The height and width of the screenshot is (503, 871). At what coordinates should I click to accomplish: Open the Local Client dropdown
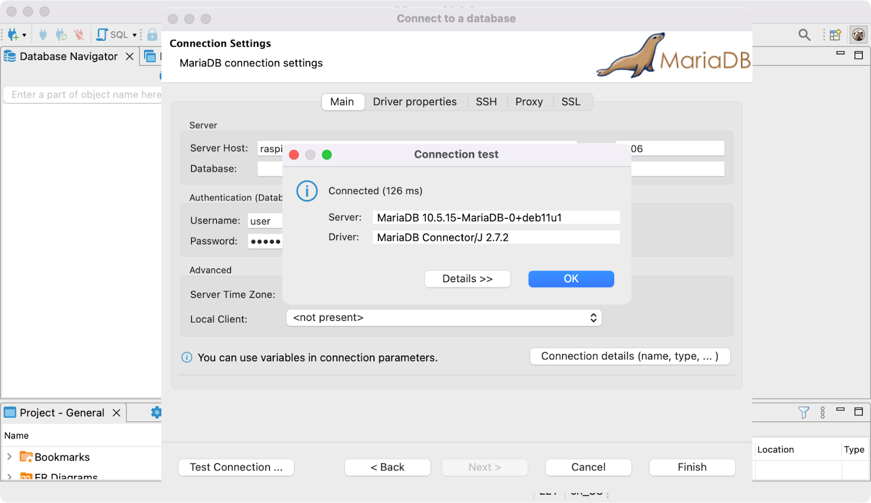[444, 318]
